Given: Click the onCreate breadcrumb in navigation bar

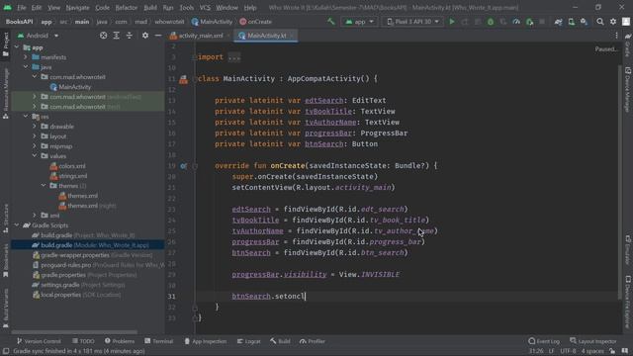Looking at the screenshot, I should click(255, 22).
